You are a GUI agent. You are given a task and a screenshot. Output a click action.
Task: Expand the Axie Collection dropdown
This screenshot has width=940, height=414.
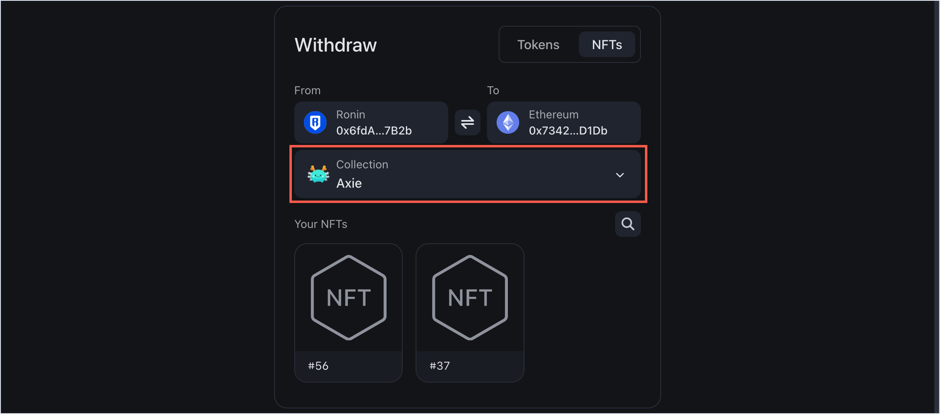468,174
